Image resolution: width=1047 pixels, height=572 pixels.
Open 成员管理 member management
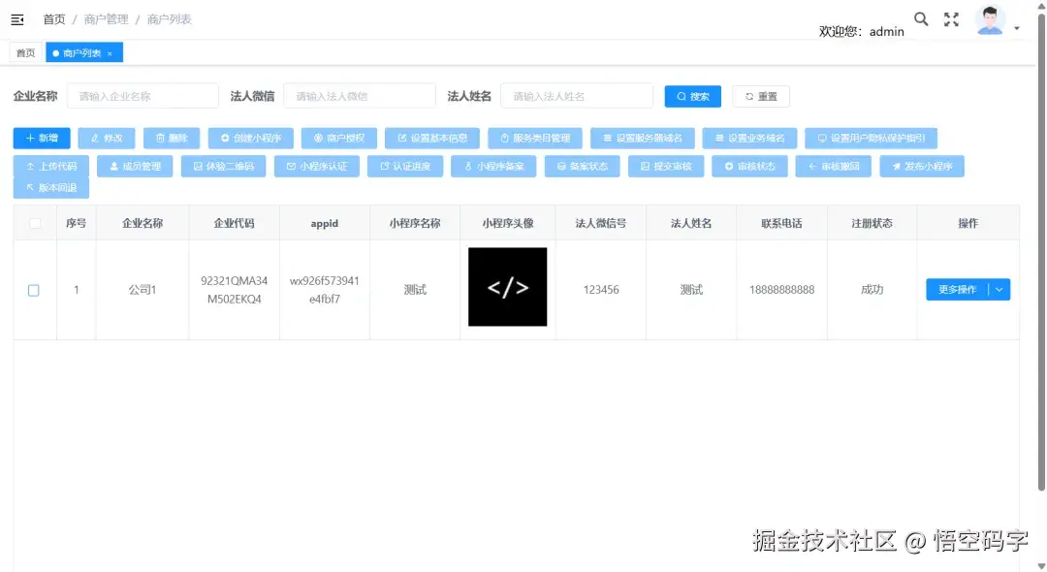tap(134, 166)
